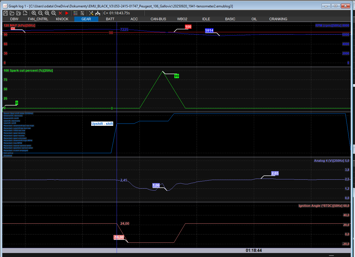
Task: Click the fourth magnifier zoom icon
Action: (54, 13)
